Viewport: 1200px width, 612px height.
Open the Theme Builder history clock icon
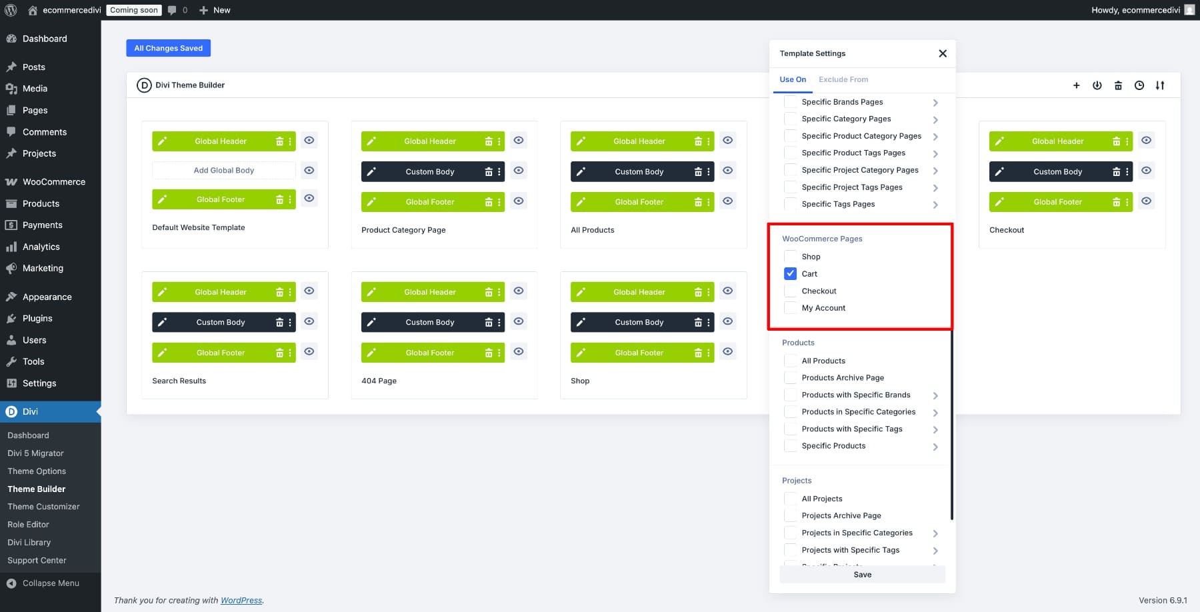(1139, 85)
